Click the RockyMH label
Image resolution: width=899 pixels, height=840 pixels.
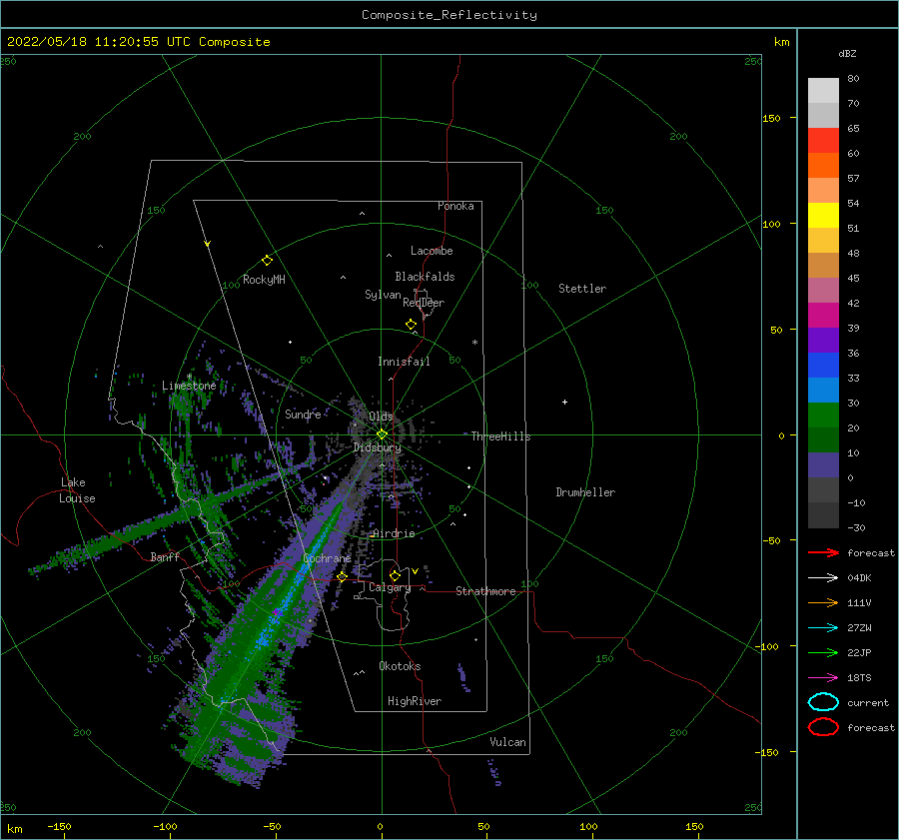(264, 280)
